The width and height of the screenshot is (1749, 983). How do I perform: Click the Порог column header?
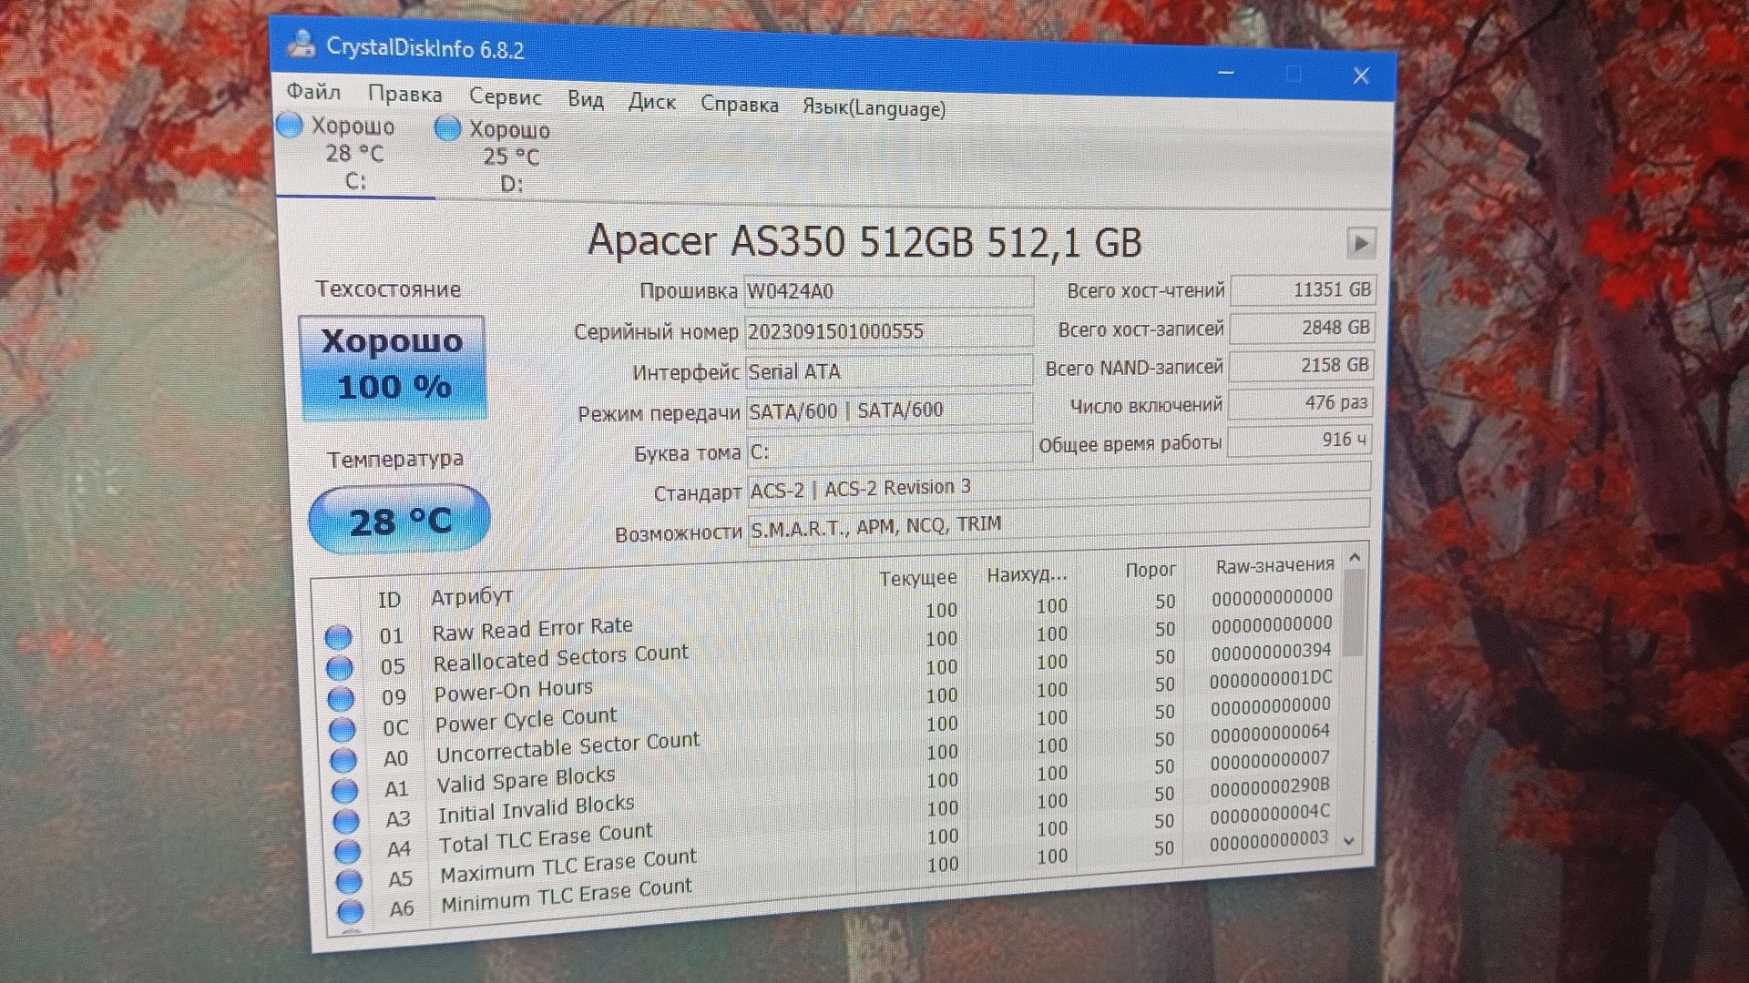[x=1150, y=570]
